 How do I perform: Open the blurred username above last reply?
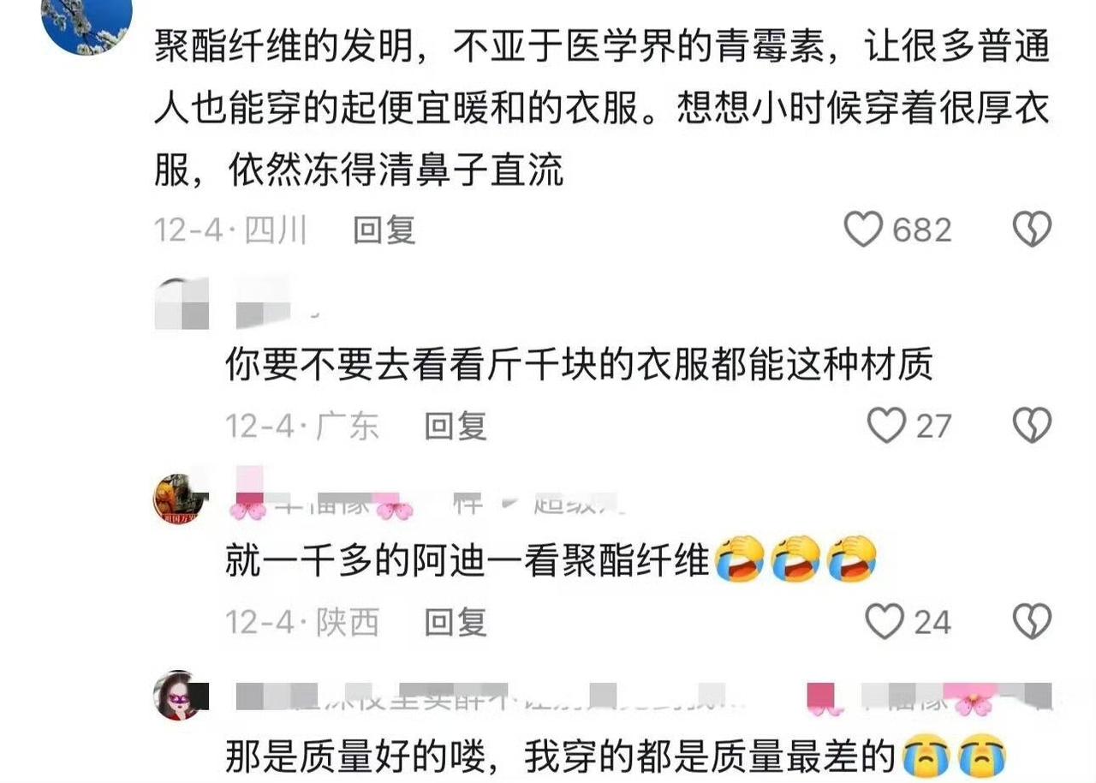point(642,698)
